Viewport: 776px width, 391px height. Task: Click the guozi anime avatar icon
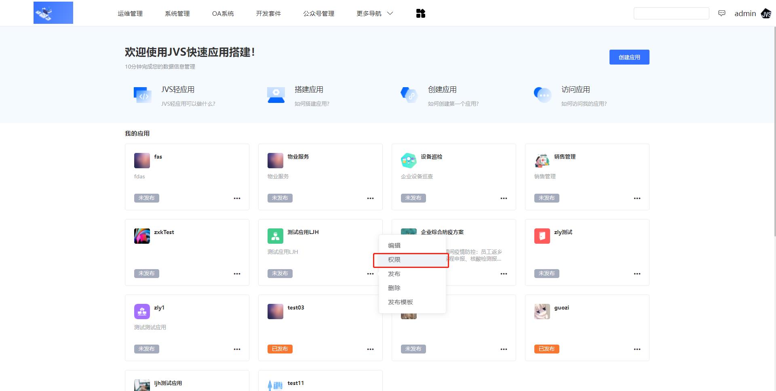pyautogui.click(x=542, y=312)
